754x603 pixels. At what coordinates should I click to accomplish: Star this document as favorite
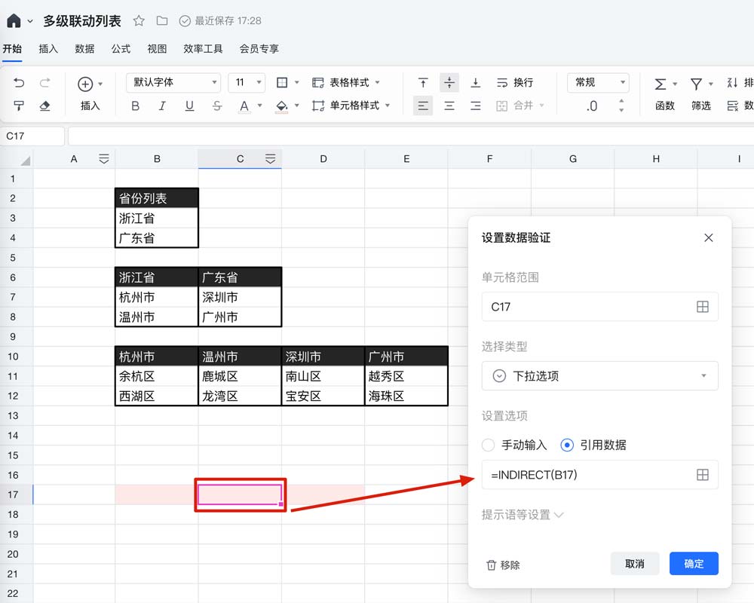[x=139, y=21]
